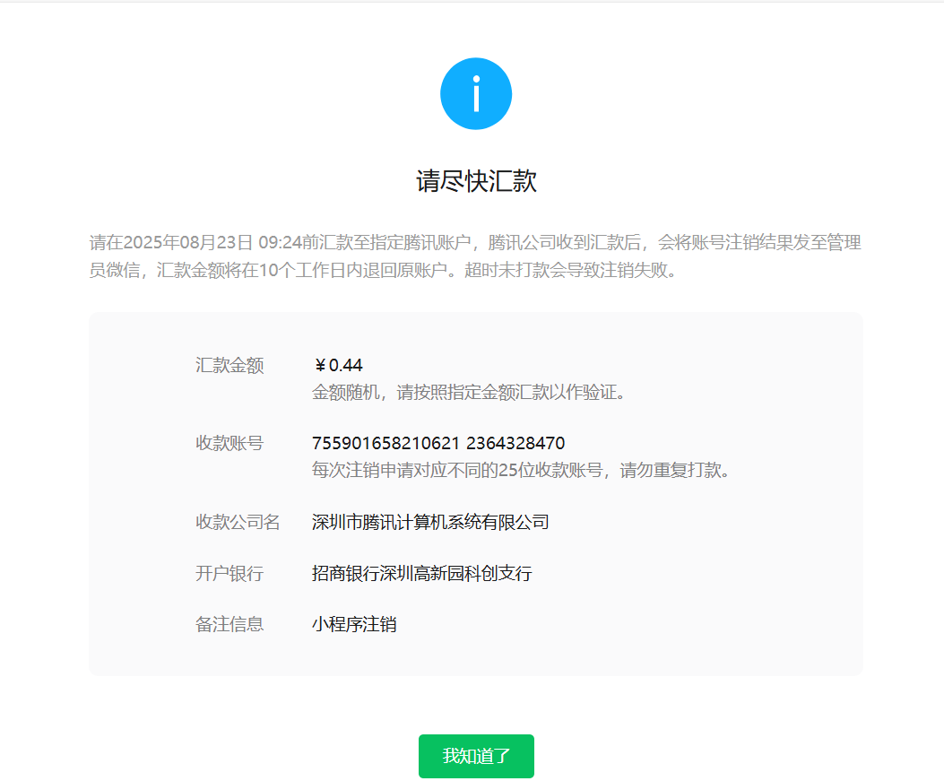Select the 请尽快汇款 heading text
This screenshot has width=944, height=781.
point(476,180)
